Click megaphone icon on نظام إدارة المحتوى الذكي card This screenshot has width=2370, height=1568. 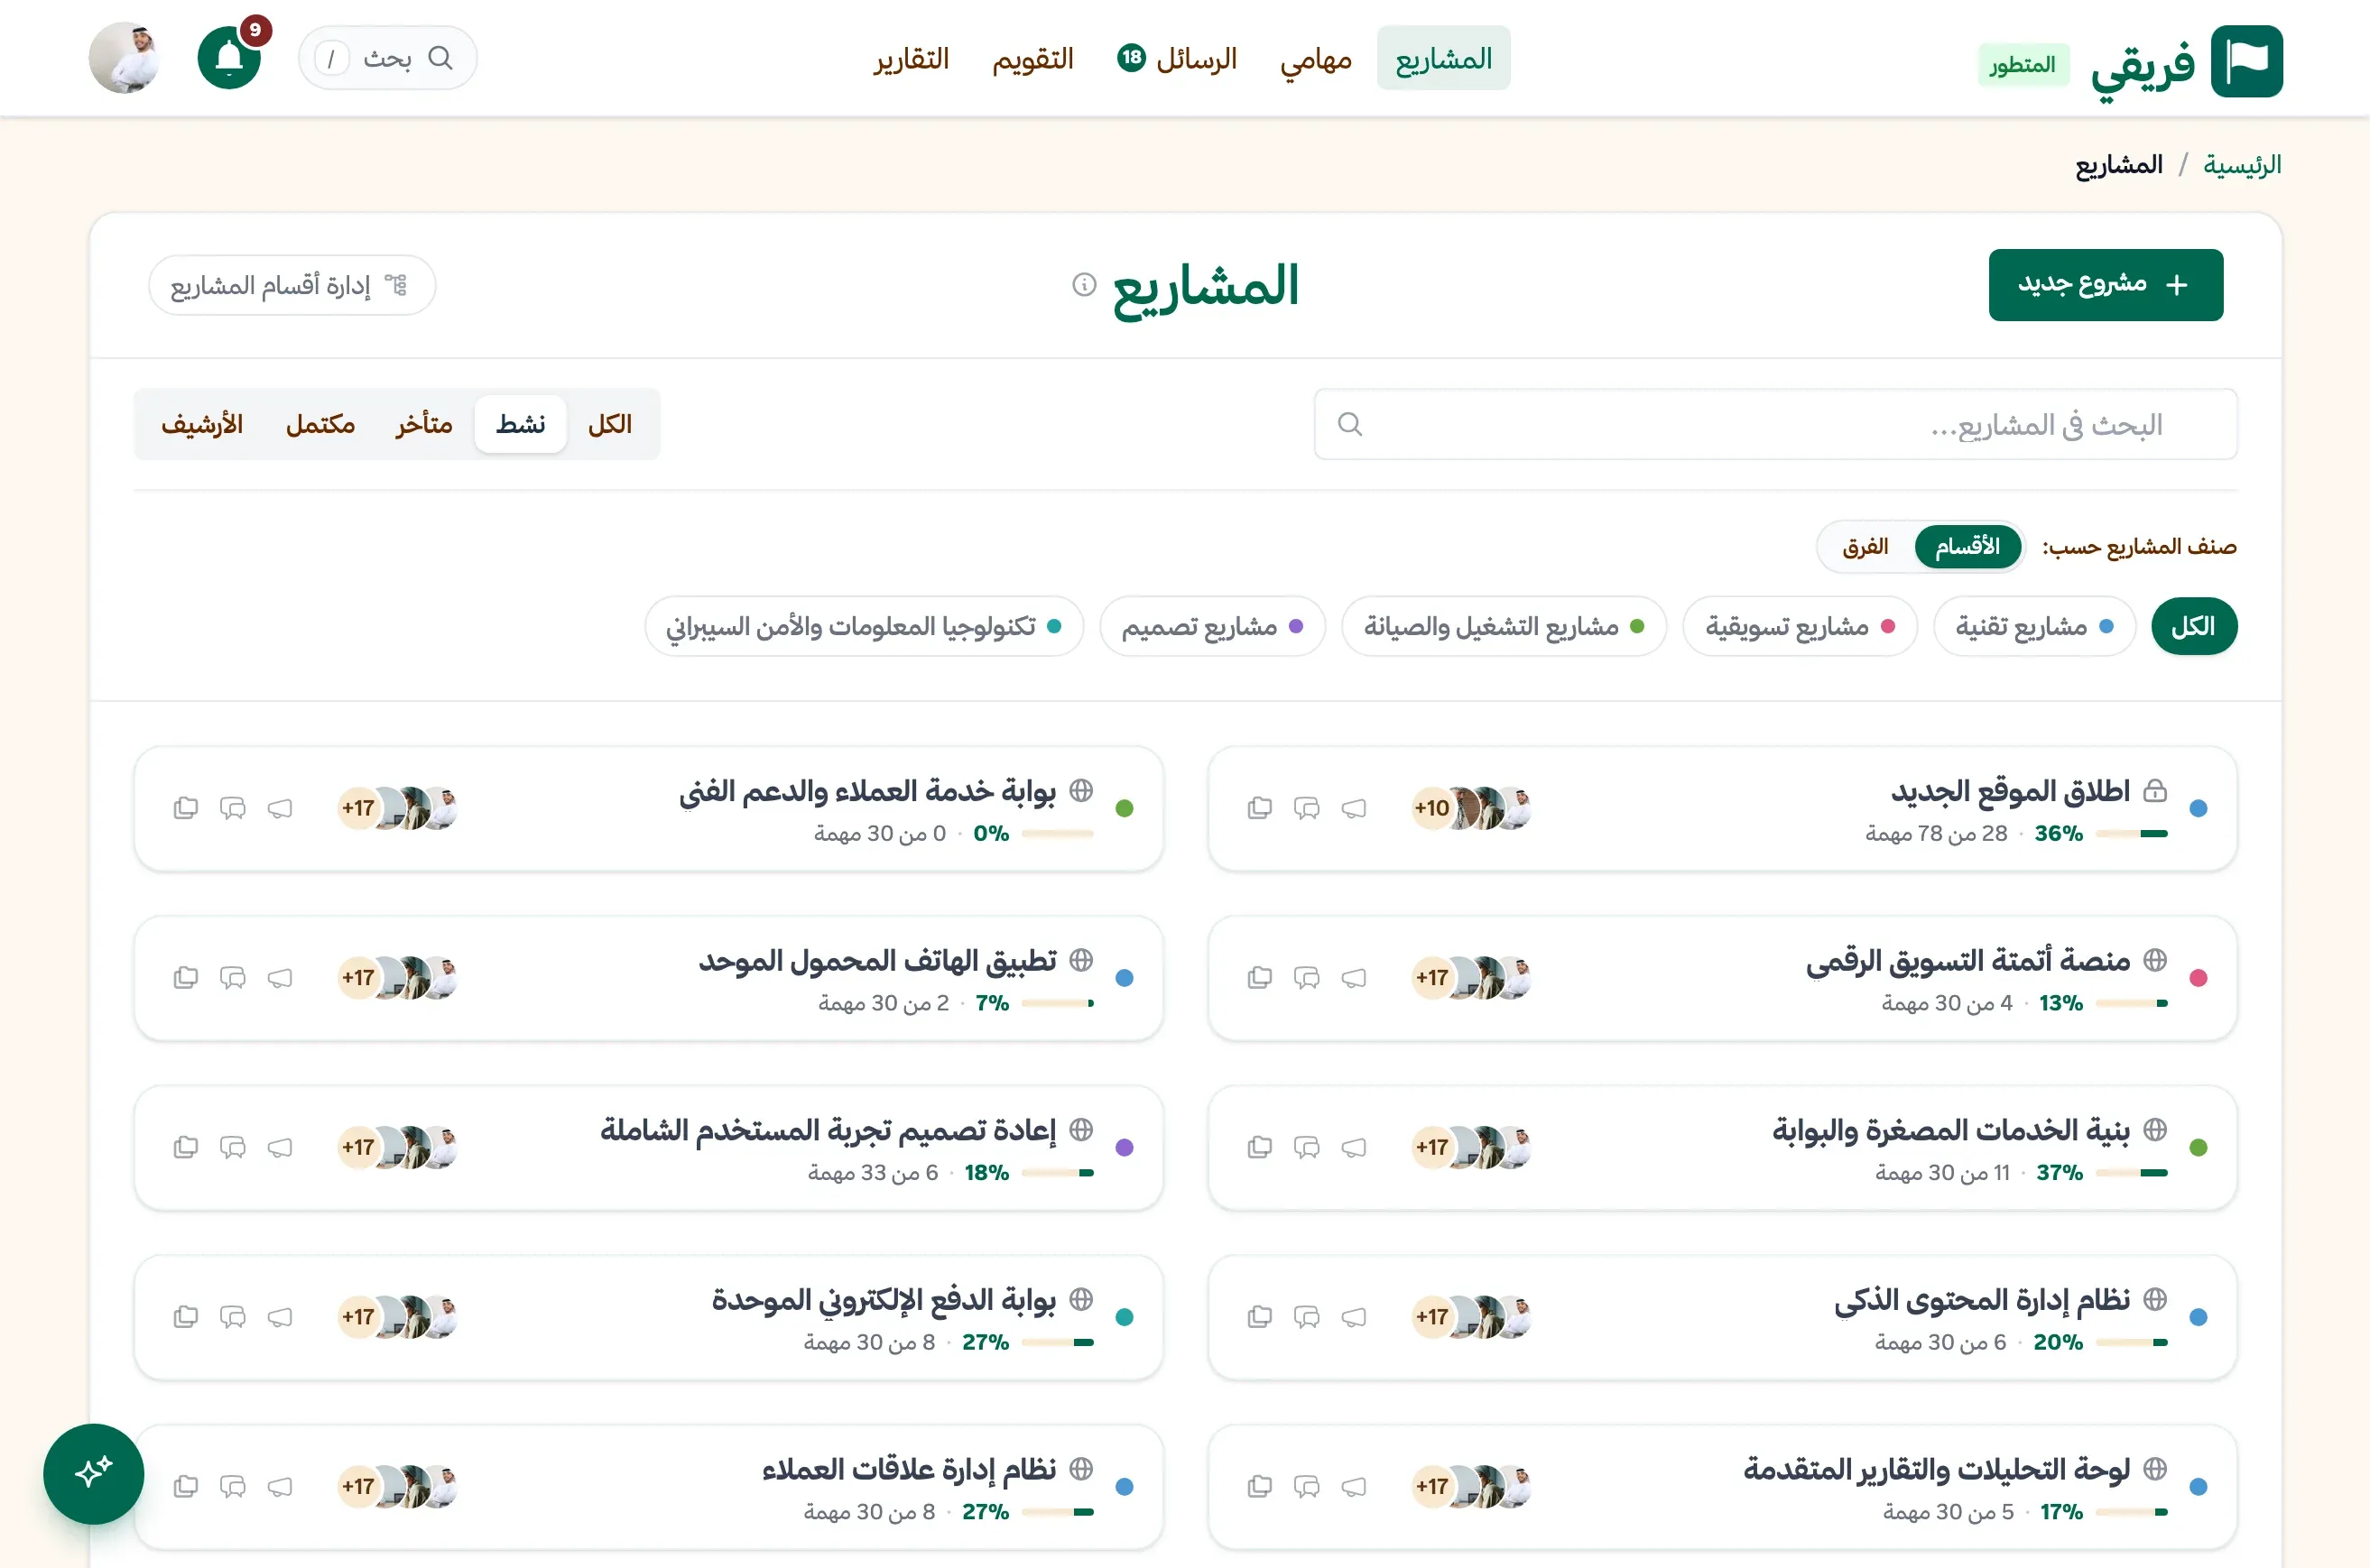1354,1317
